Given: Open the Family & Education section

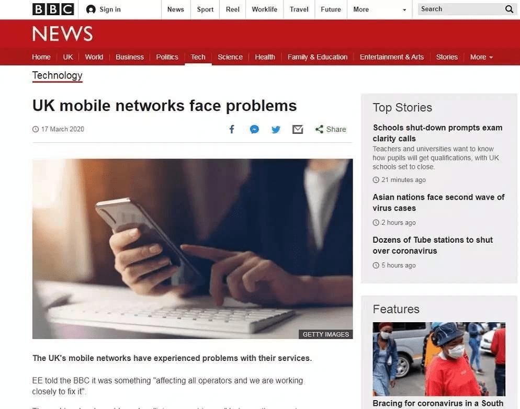Looking at the screenshot, I should [x=318, y=57].
